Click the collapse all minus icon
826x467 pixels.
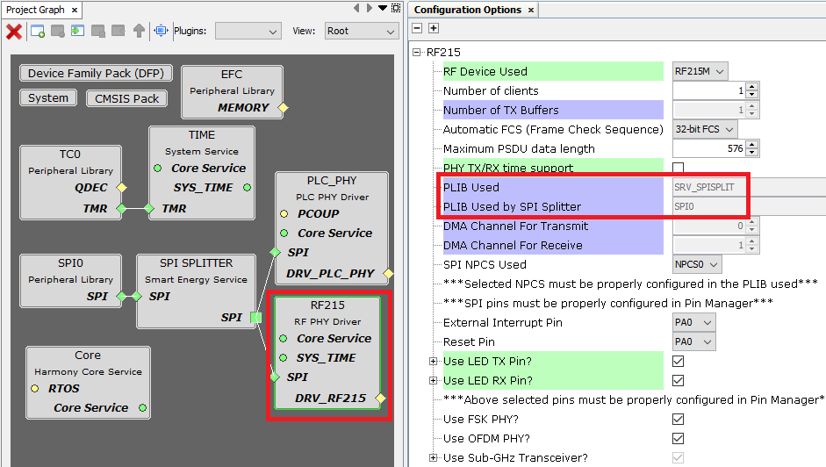(418, 28)
